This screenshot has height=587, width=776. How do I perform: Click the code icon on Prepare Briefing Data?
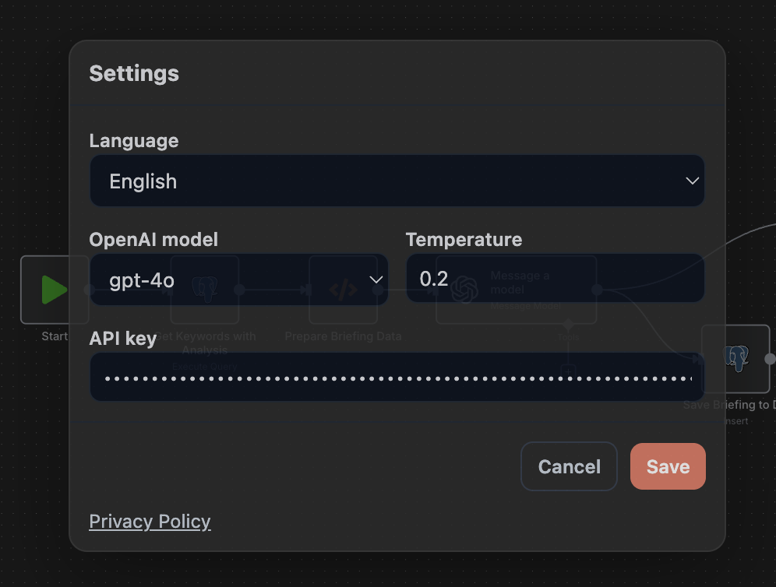tap(344, 289)
